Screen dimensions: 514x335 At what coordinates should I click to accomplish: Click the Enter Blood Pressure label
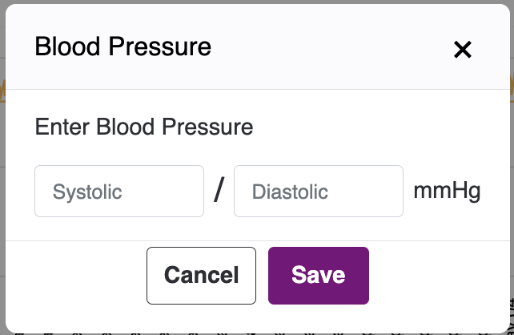144,127
